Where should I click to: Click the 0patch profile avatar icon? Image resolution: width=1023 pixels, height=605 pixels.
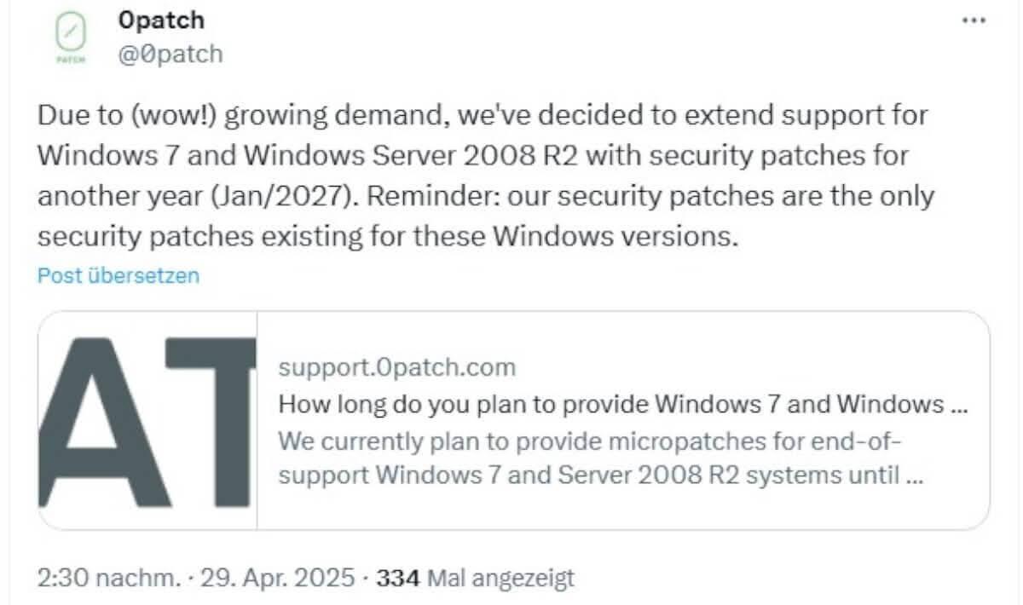(72, 41)
